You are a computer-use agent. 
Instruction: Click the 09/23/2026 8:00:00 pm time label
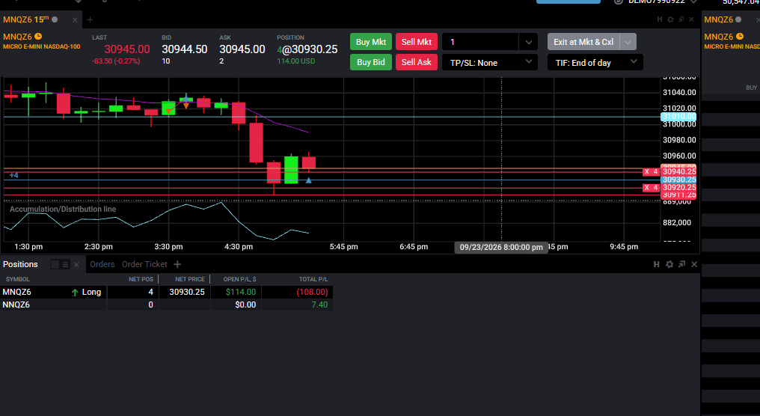(501, 247)
